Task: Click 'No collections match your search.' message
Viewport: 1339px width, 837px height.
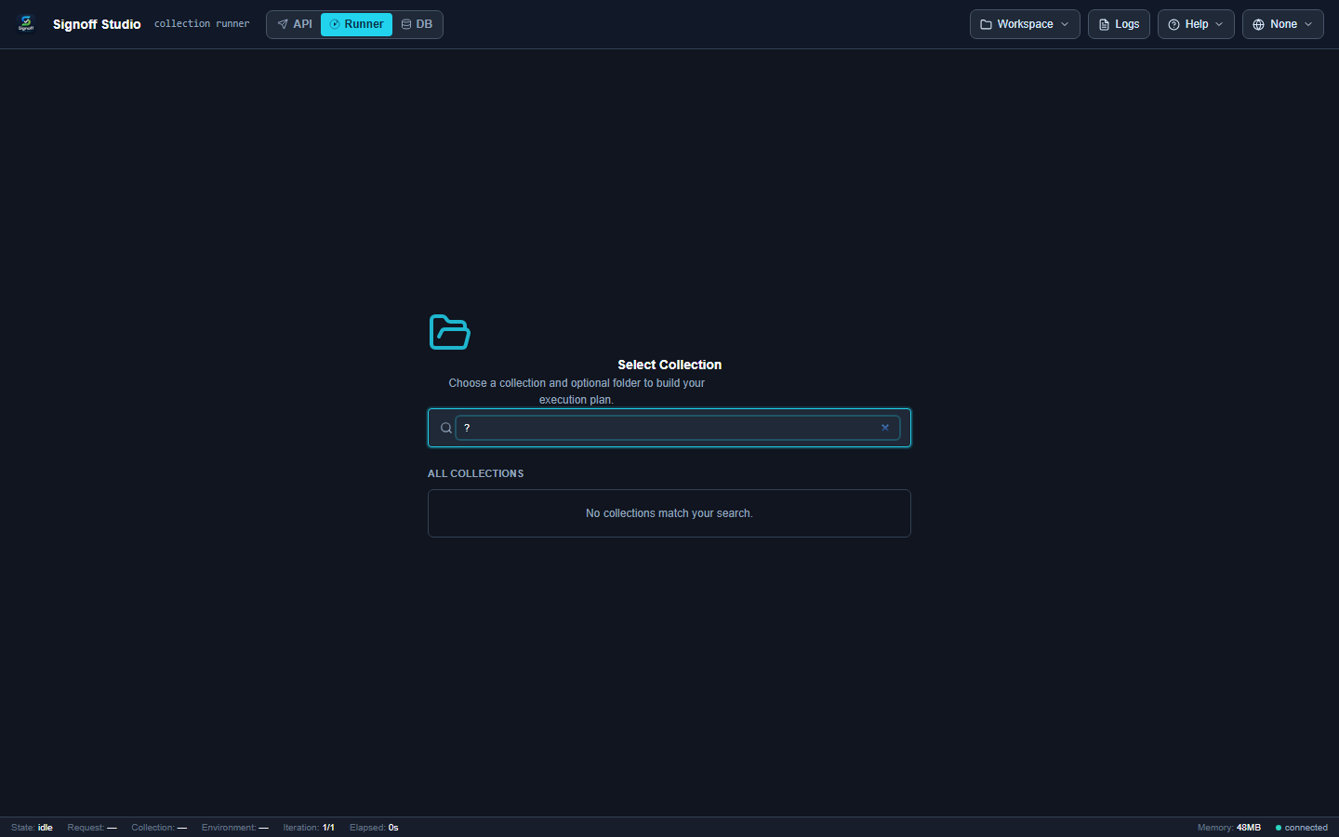Action: point(669,513)
